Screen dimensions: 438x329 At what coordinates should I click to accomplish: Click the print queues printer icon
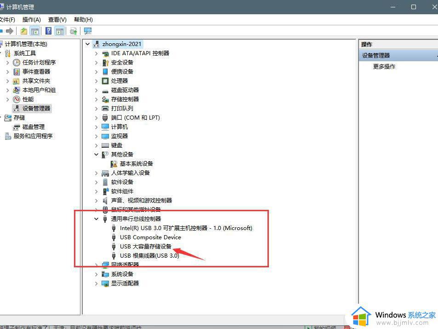tap(105, 109)
